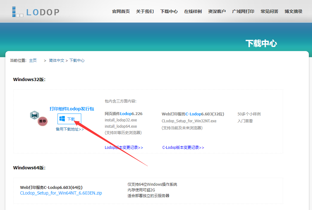Click the 下载中心 banner title
Viewport: 312px width, 210px height.
coord(261,43)
